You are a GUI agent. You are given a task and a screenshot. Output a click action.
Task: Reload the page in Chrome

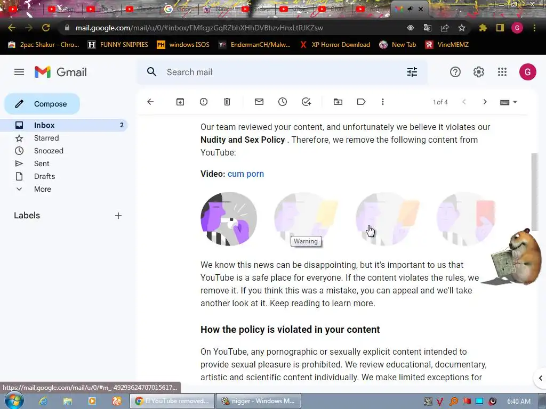46,28
